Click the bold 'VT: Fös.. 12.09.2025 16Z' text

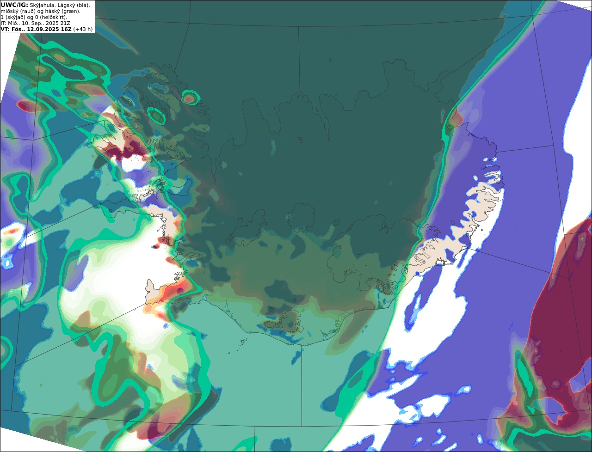[36, 29]
